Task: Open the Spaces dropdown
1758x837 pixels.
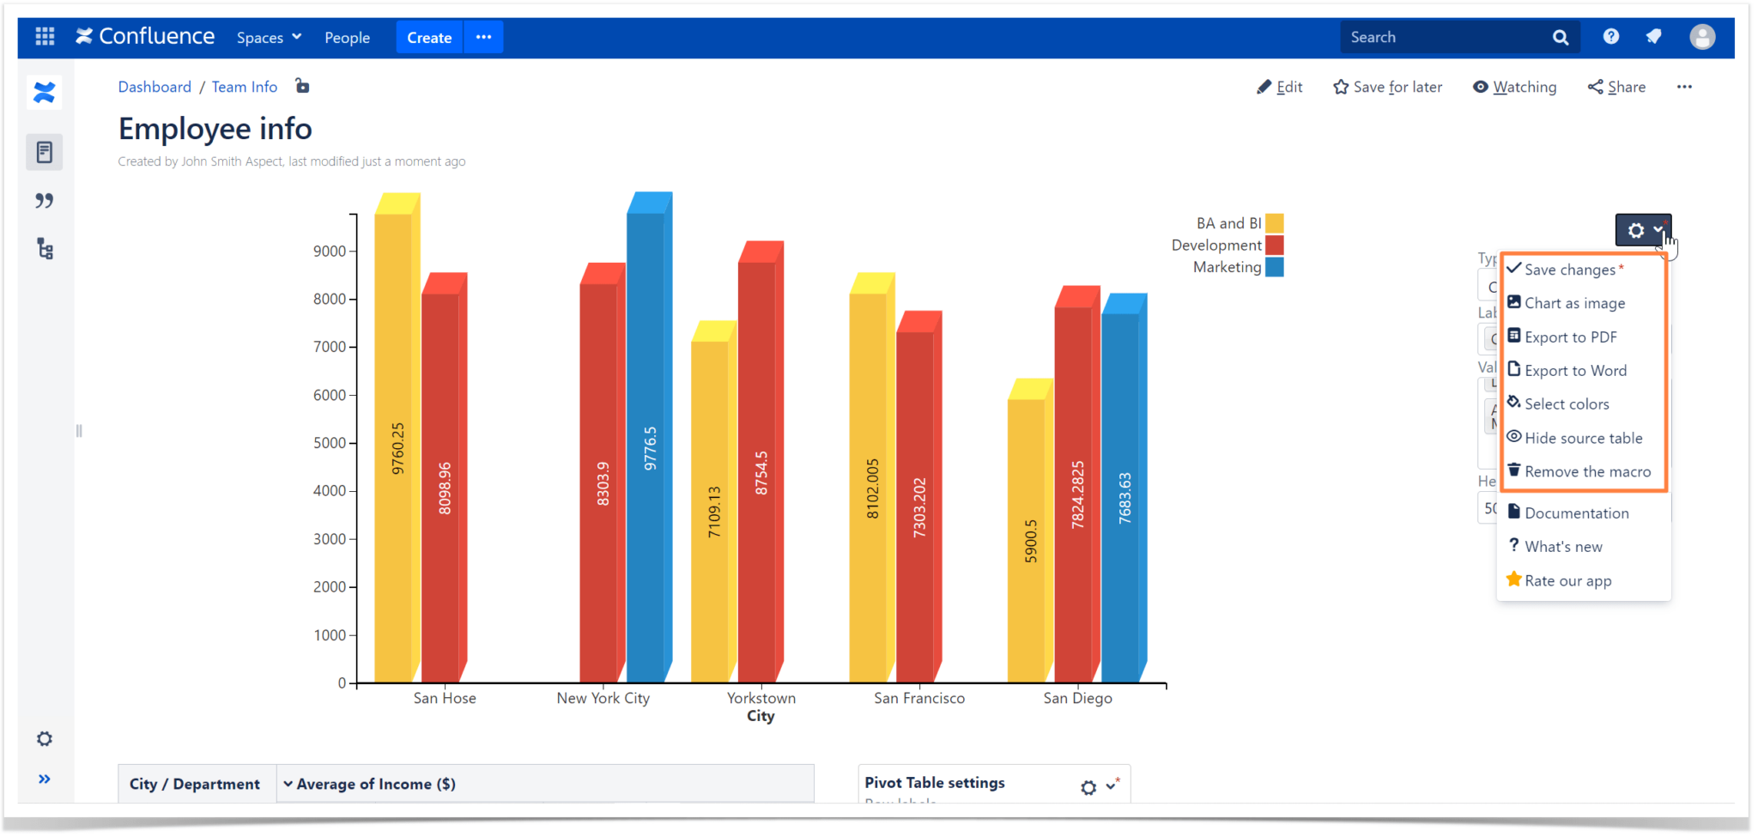Action: [x=269, y=37]
